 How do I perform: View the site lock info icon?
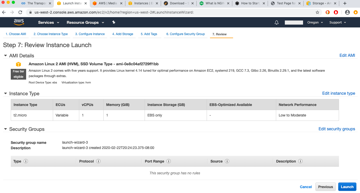pyautogui.click(x=31, y=12)
